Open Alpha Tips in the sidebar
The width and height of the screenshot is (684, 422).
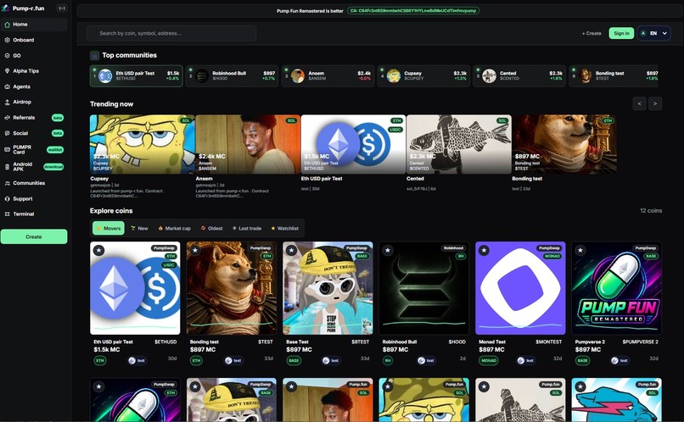(34, 71)
